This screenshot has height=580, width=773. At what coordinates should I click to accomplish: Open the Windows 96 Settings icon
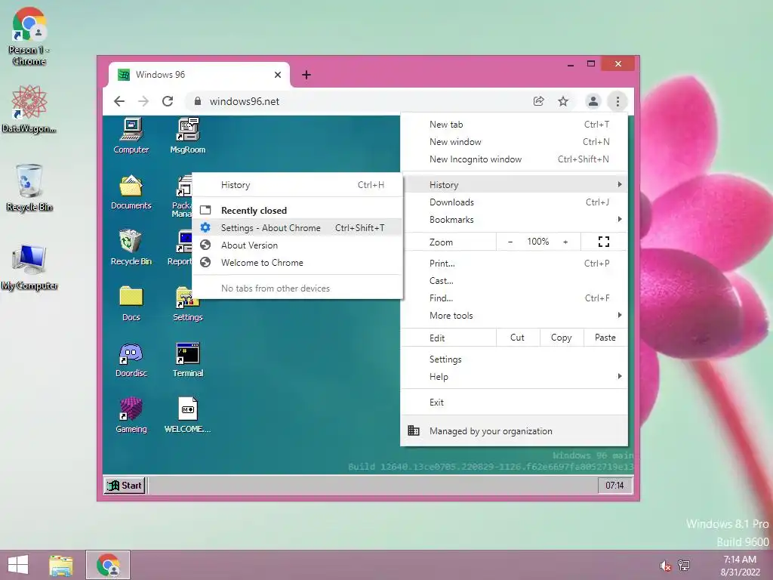pyautogui.click(x=188, y=304)
